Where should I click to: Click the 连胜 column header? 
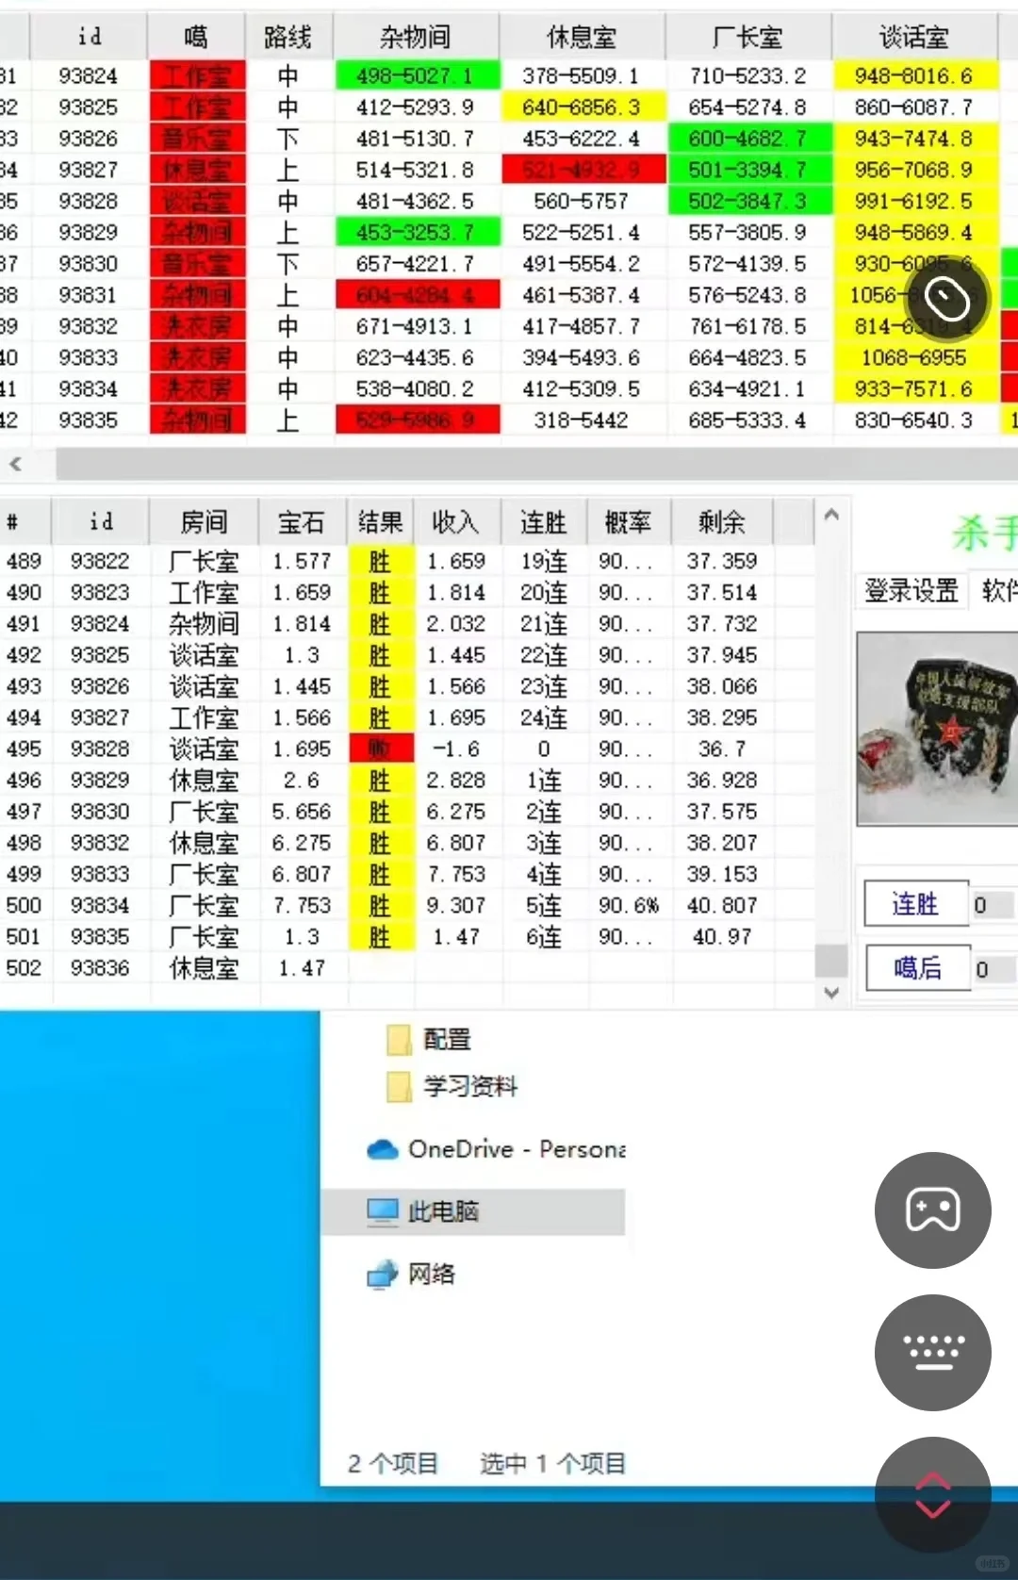(x=544, y=521)
